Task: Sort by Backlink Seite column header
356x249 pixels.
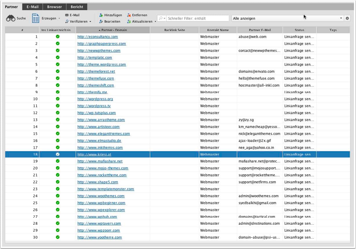Action: tap(175, 30)
